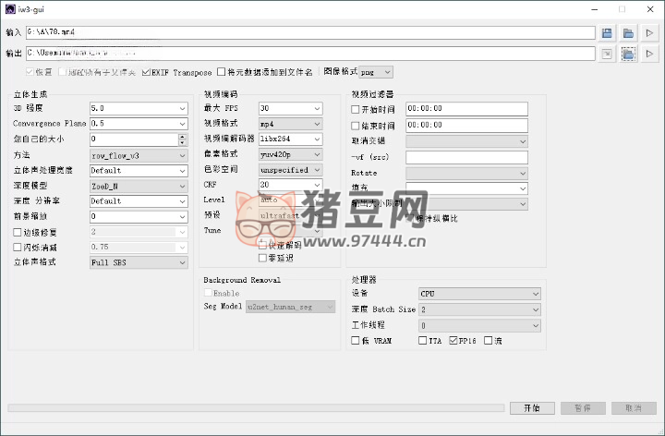The width and height of the screenshot is (665, 436).
Task: Click the input folder browse icon
Action: point(628,33)
